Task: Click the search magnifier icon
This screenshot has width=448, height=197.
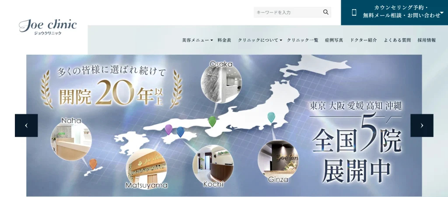Action: [325, 12]
